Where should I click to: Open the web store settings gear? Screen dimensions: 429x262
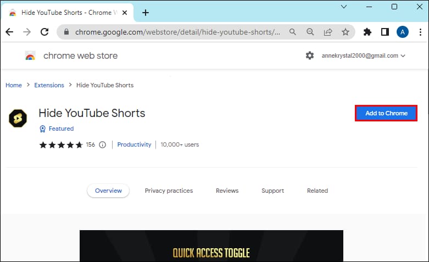pos(309,55)
